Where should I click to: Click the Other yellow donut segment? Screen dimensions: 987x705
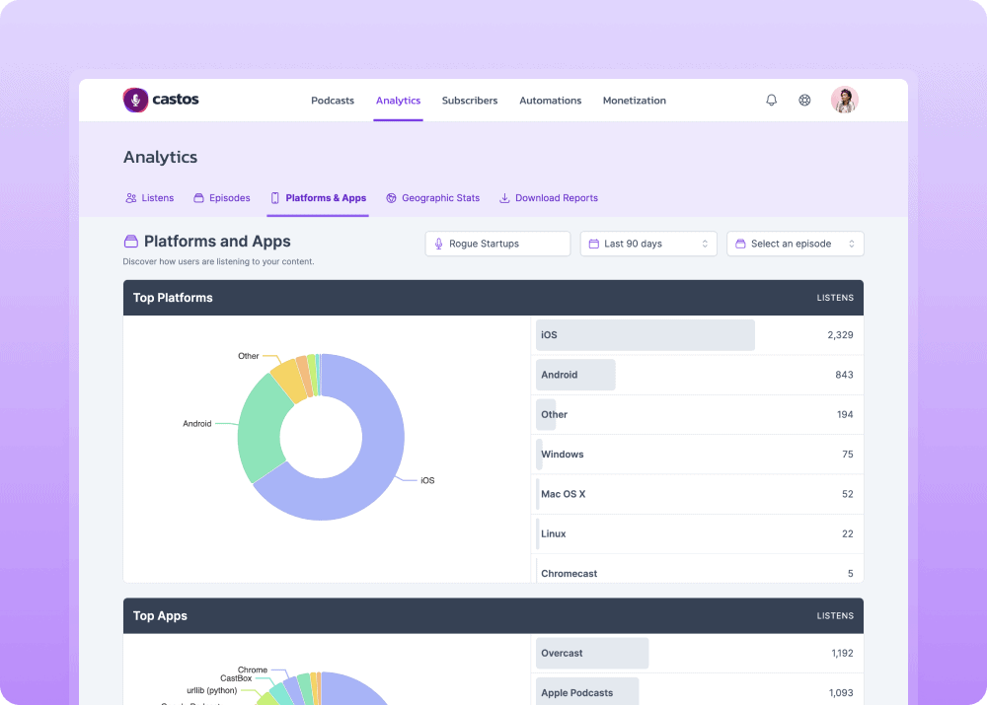coord(288,380)
